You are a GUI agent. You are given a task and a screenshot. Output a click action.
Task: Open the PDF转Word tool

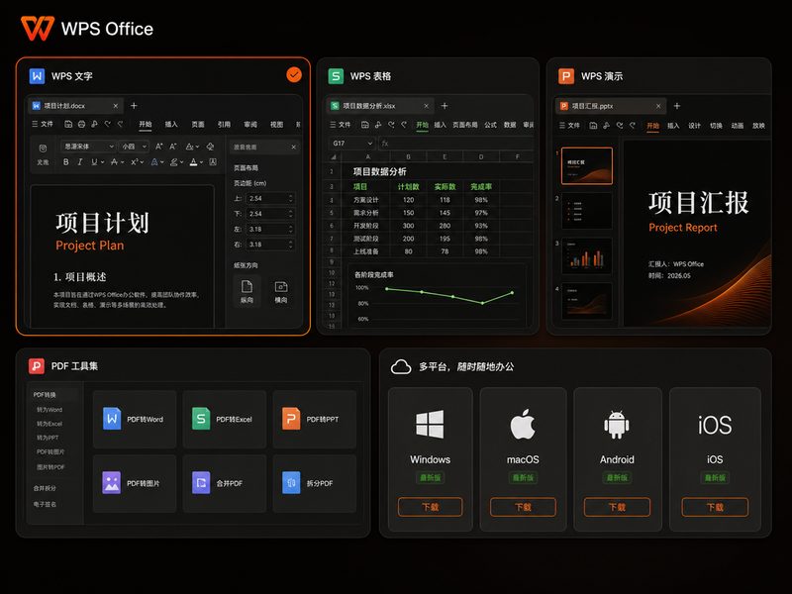pyautogui.click(x=135, y=419)
